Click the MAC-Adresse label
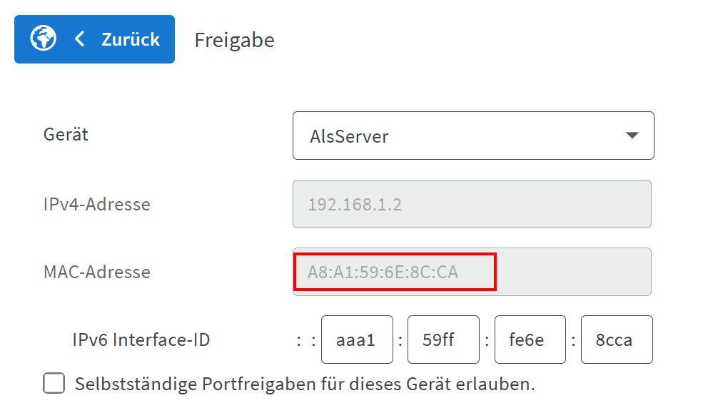703x413 pixels. point(97,272)
